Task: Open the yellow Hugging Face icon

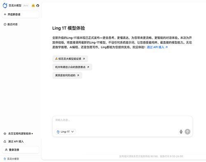Action: coord(33,5)
